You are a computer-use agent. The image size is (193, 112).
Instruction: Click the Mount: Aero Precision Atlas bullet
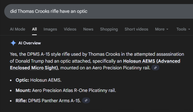[x=66, y=90]
